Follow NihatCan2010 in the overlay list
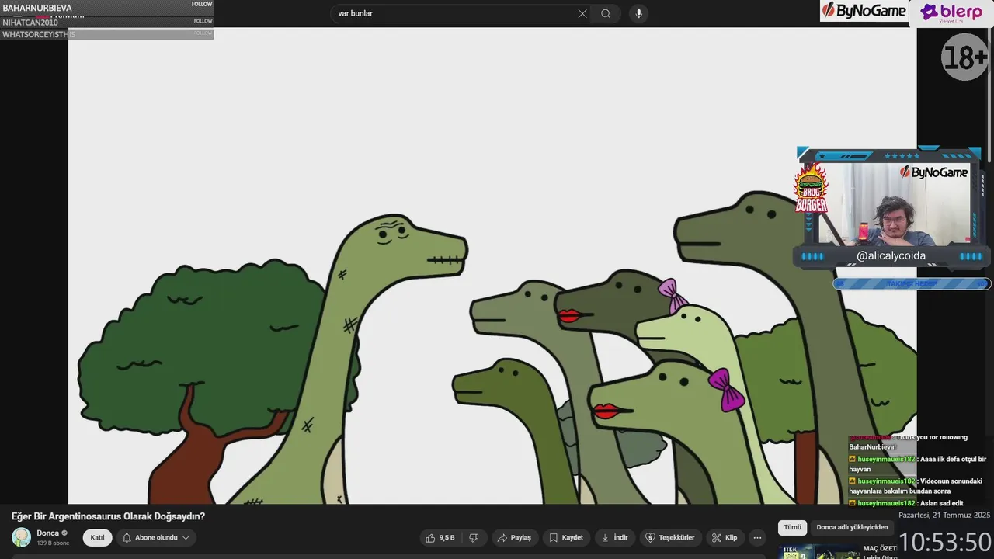Image resolution: width=994 pixels, height=559 pixels. coord(203,21)
